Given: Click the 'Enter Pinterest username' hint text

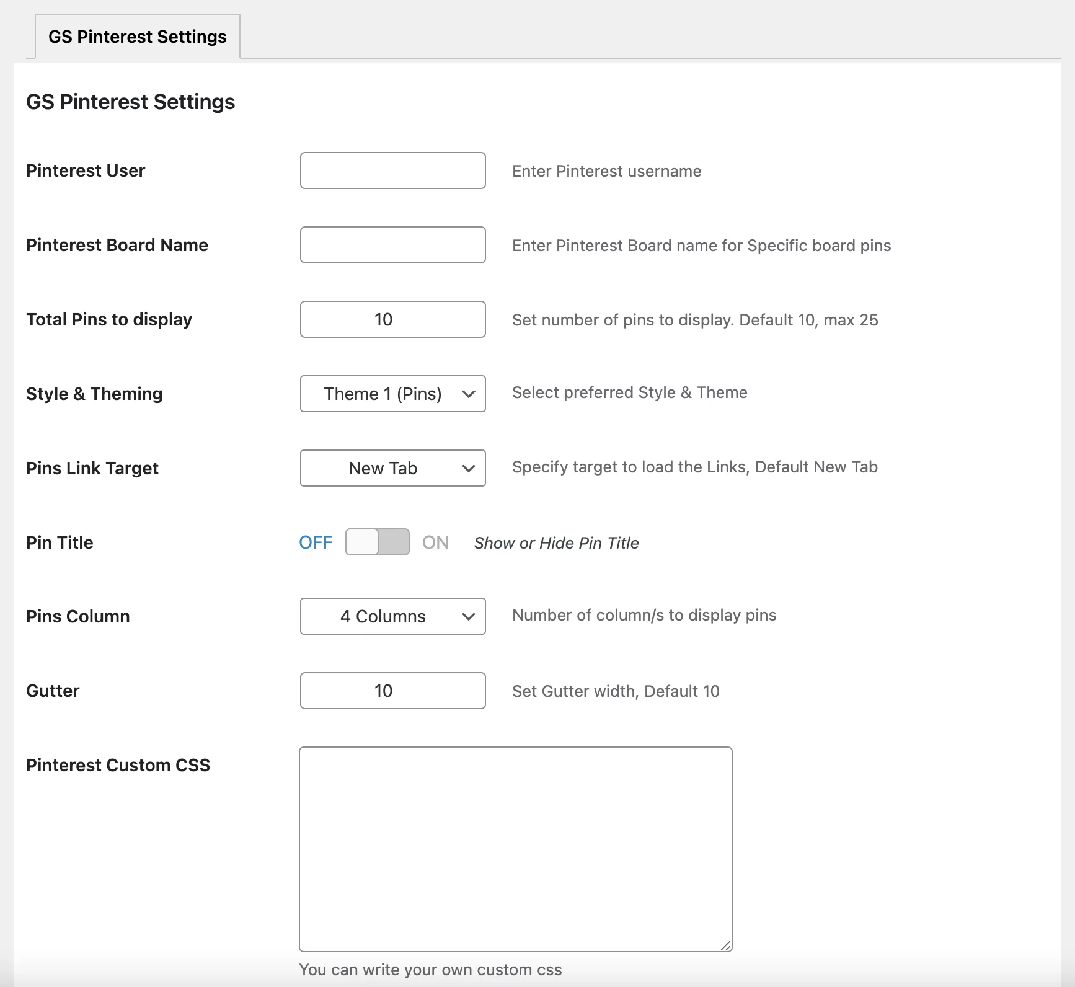Looking at the screenshot, I should (x=606, y=171).
